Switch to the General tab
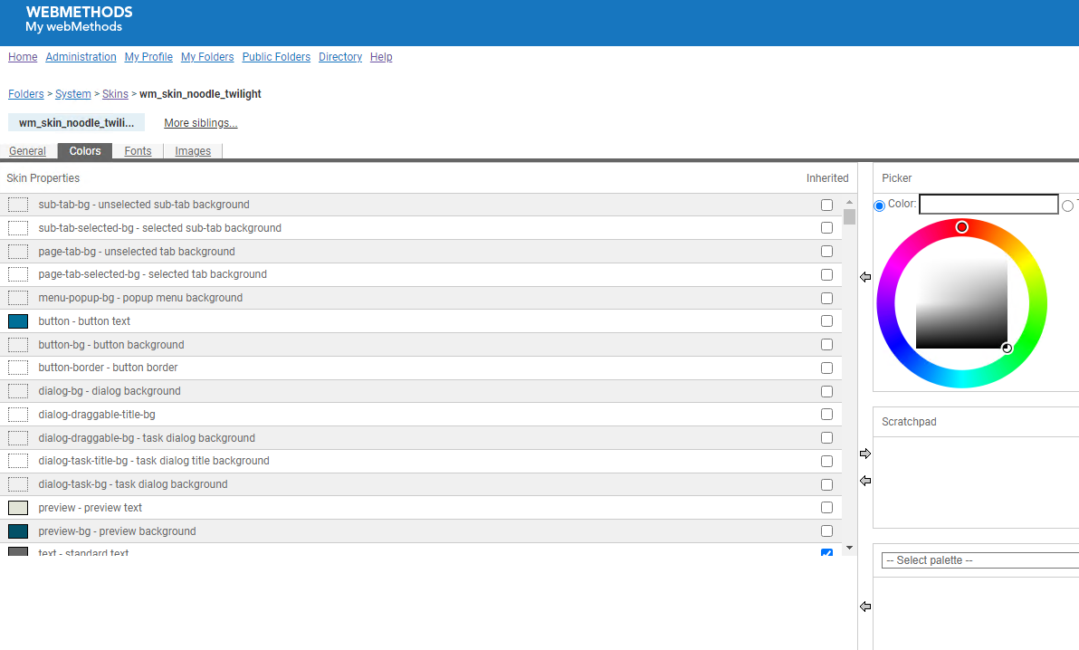Viewport: 1079px width, 650px height. [x=27, y=151]
